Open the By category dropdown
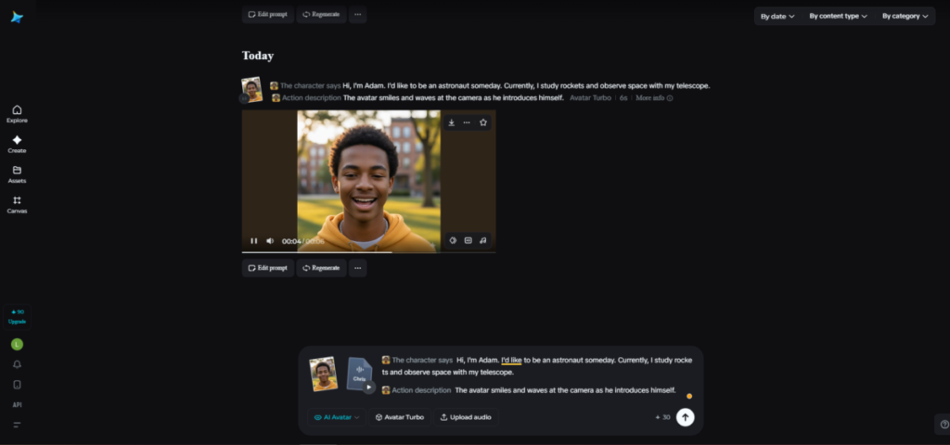Viewport: 950px width, 445px height. coord(905,17)
